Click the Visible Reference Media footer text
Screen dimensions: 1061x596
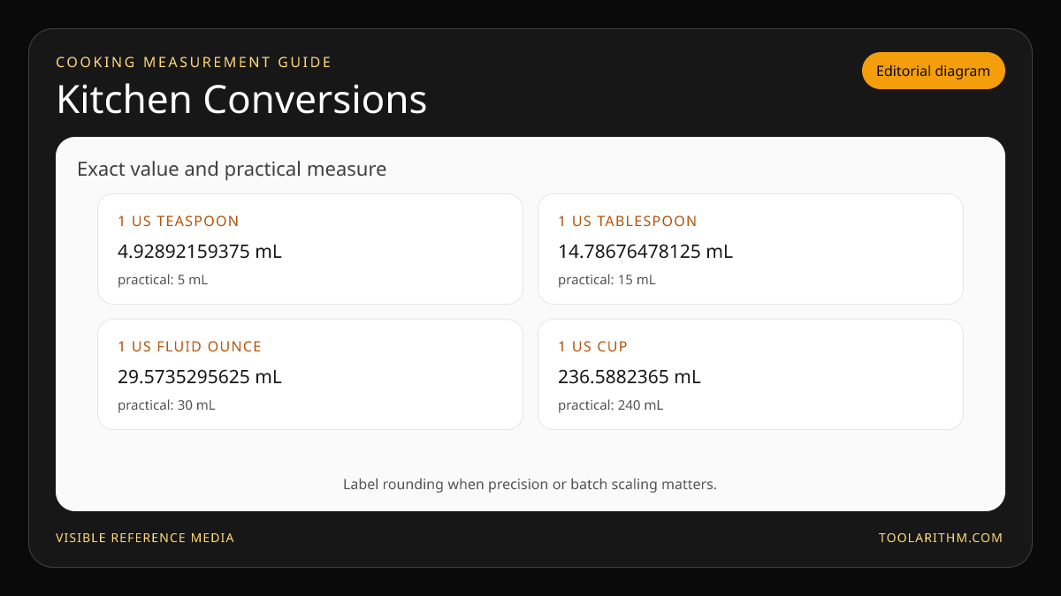(x=145, y=538)
